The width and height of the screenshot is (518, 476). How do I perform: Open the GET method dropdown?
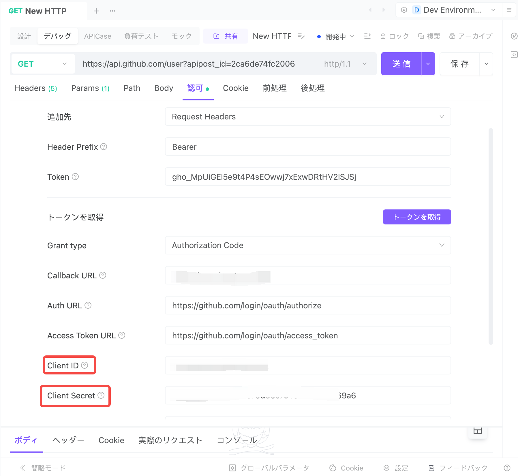coord(43,64)
